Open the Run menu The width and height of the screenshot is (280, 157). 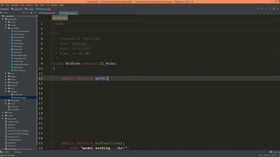pyautogui.click(x=37, y=5)
